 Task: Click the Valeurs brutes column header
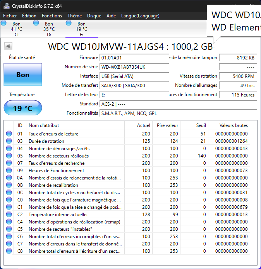[x=229, y=125]
